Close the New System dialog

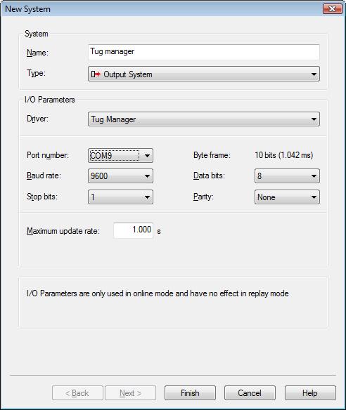[332, 8]
